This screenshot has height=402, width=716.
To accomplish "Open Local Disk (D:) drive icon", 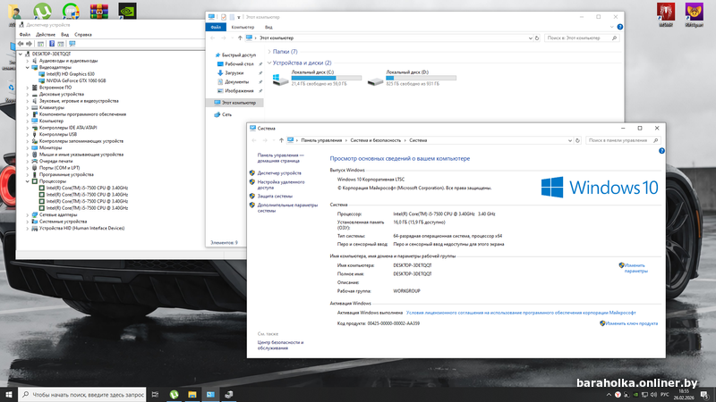I will 376,79.
